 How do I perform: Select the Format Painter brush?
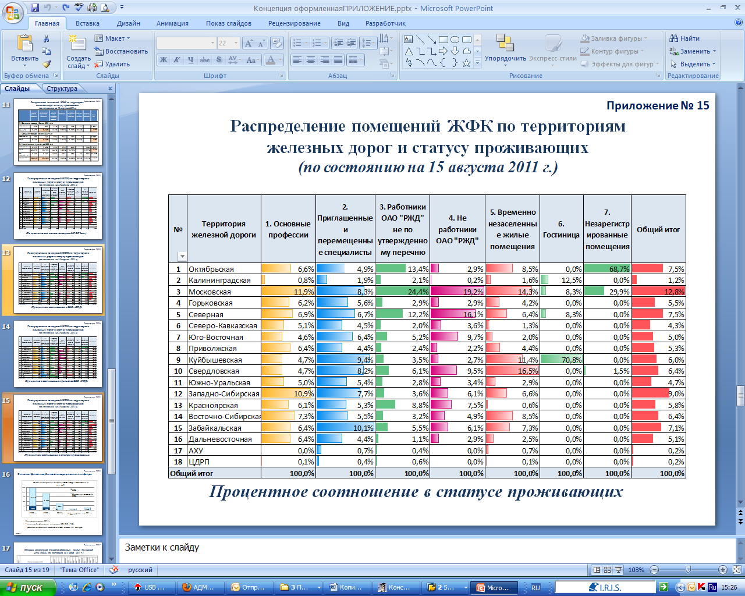(47, 64)
